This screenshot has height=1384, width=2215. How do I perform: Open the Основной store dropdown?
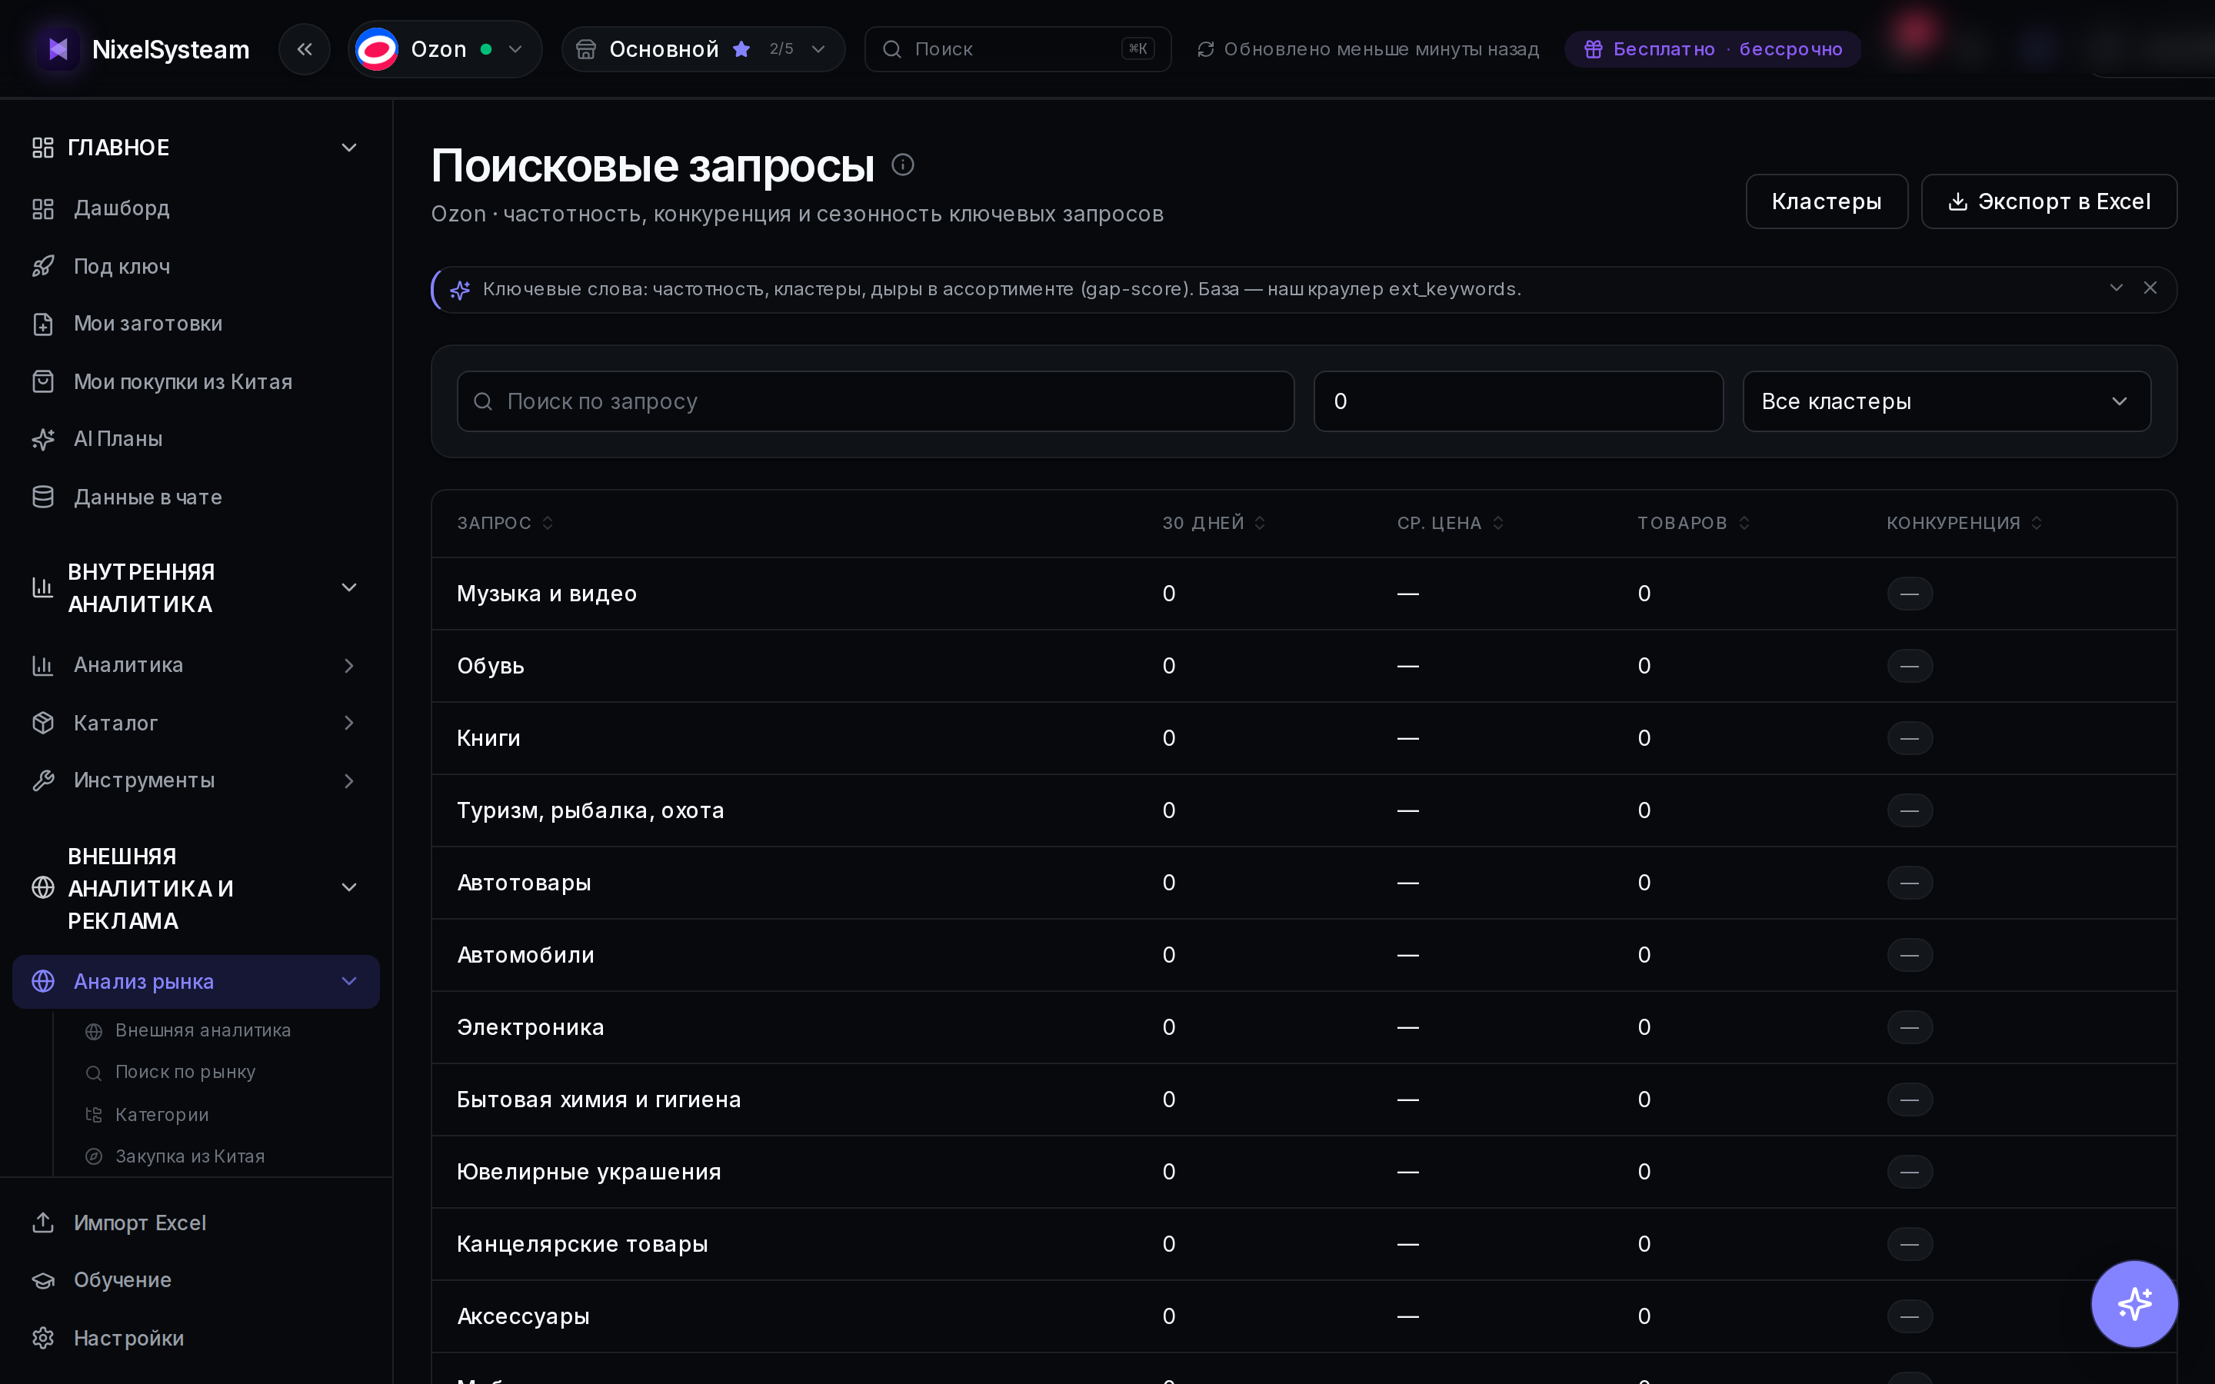(703, 49)
